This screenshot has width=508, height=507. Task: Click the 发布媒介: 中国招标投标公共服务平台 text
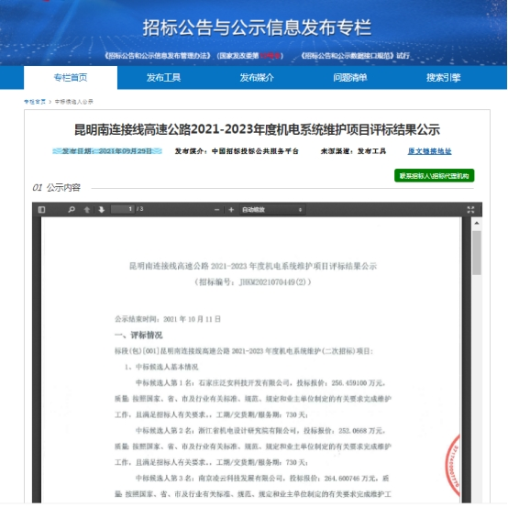tap(237, 151)
